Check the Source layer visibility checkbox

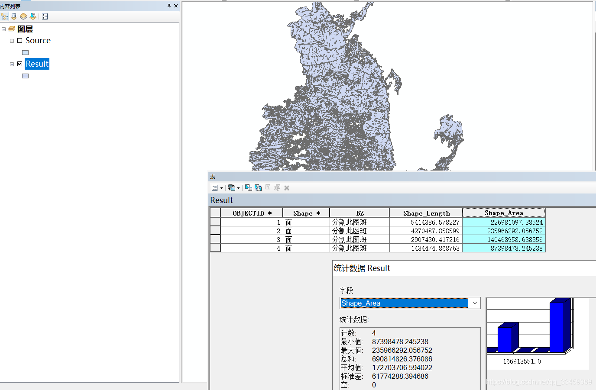19,40
